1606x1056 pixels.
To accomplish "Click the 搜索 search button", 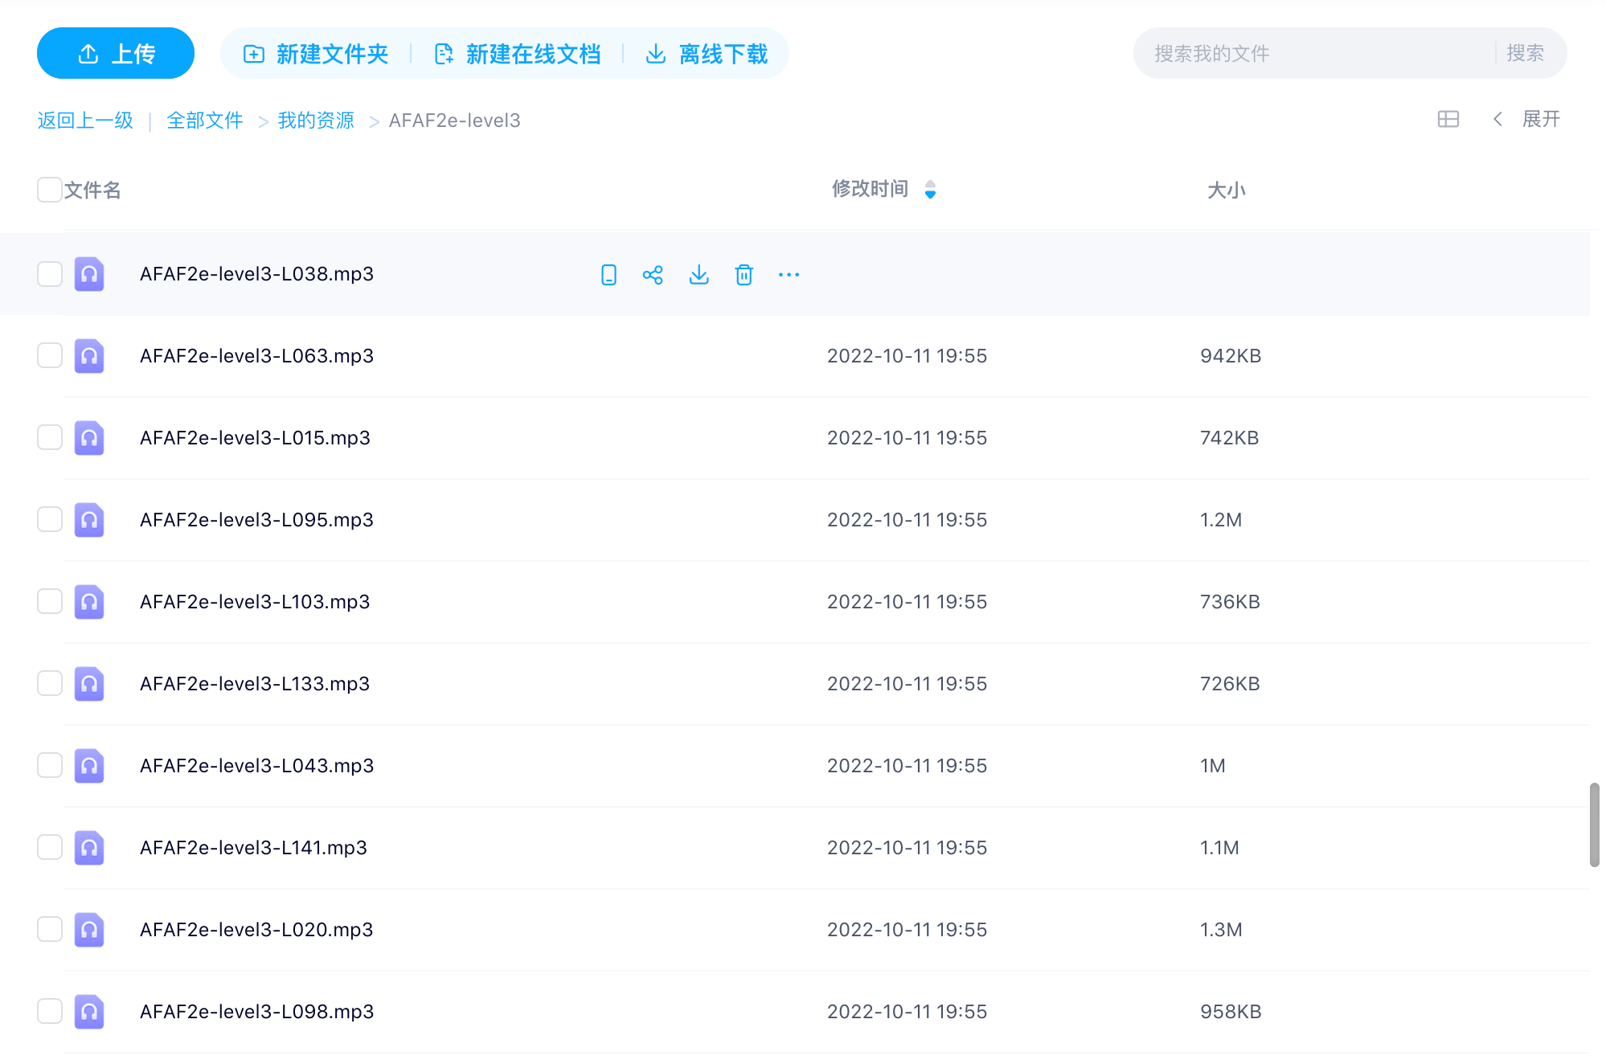I will (1525, 54).
